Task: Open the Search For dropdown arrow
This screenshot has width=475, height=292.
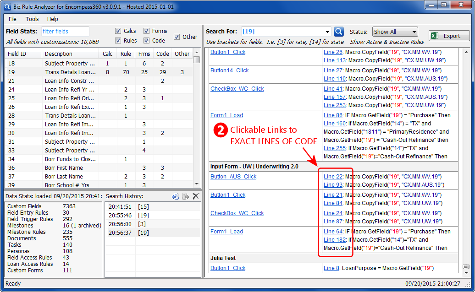Action: [x=327, y=32]
